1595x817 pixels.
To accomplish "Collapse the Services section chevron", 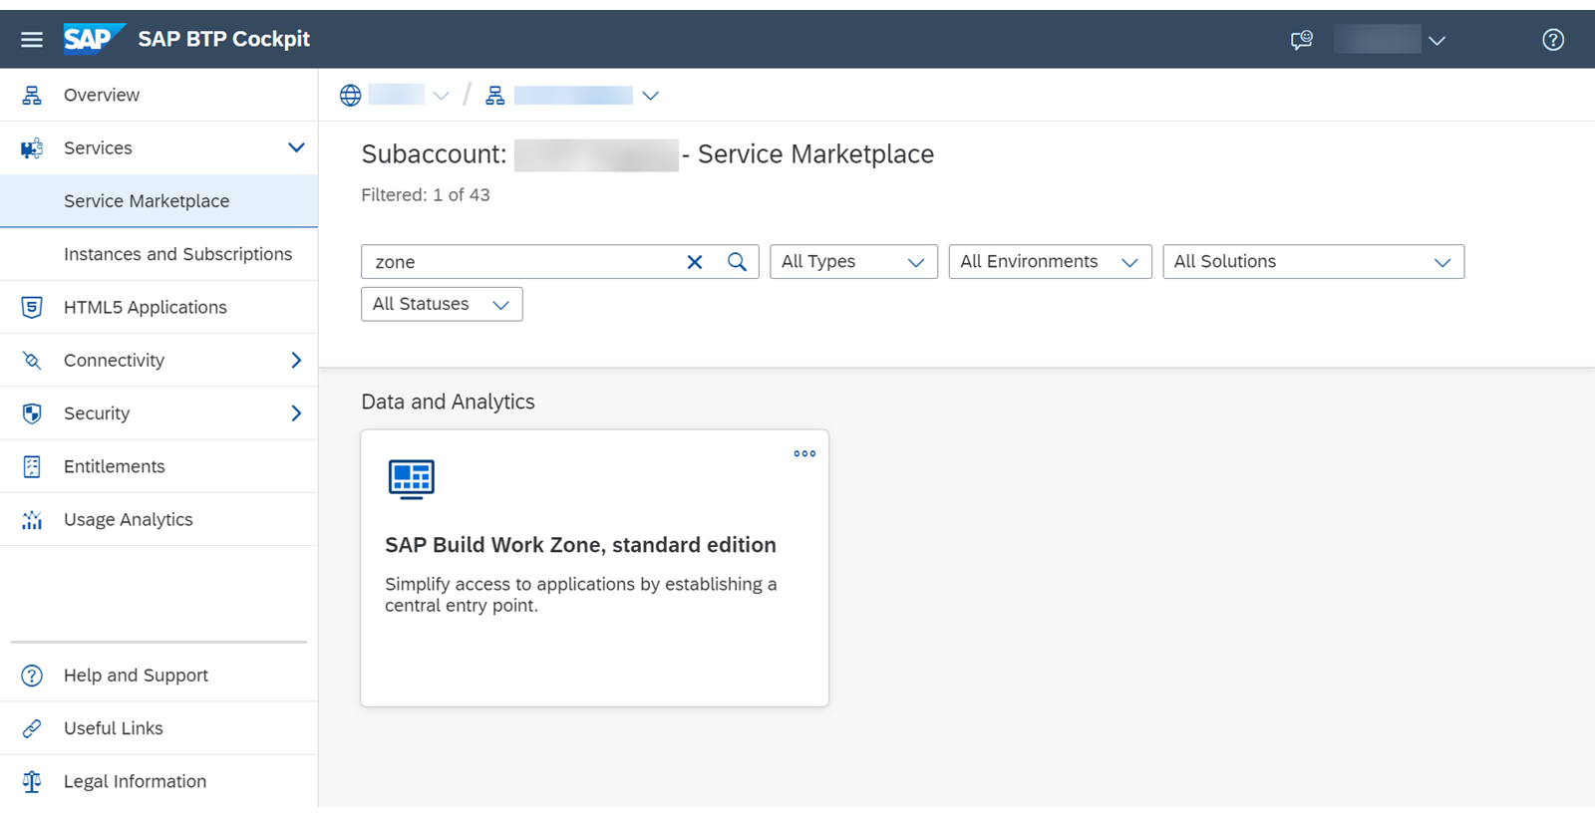I will [296, 148].
